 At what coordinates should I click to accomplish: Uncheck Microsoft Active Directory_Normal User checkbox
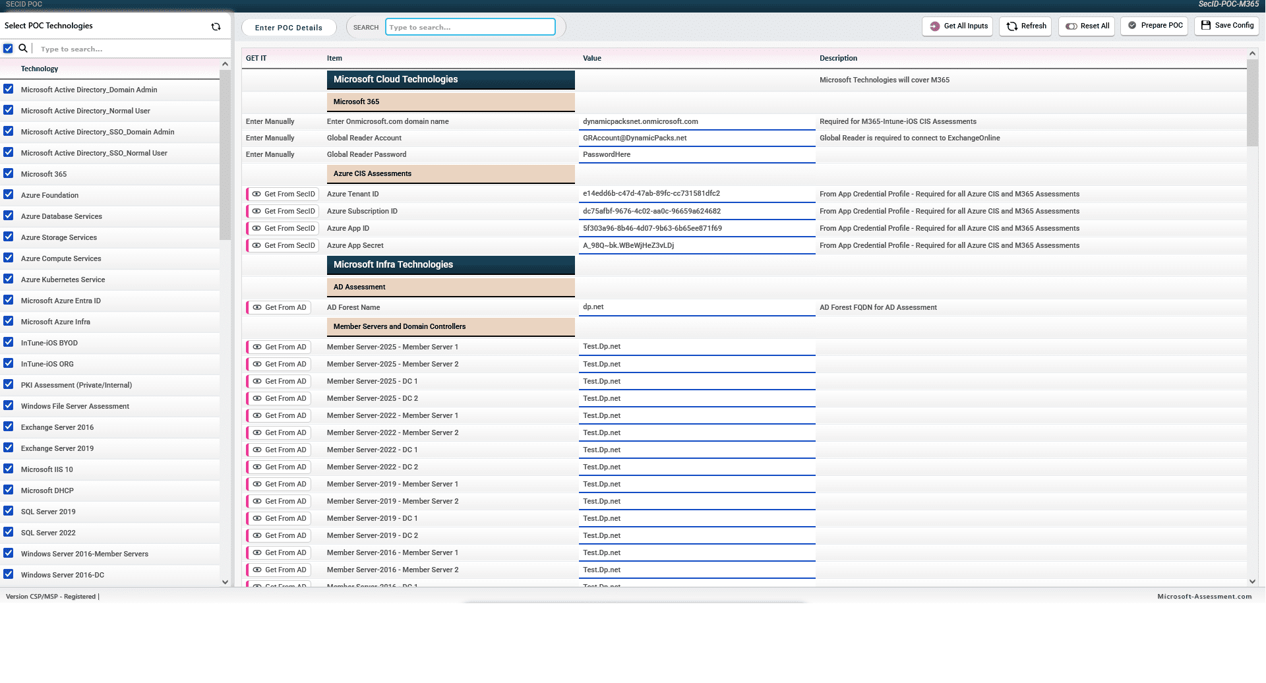(x=9, y=110)
